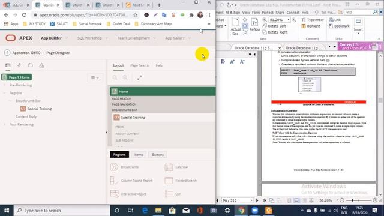
Task: Zoom in the layout view
Action: (125, 77)
